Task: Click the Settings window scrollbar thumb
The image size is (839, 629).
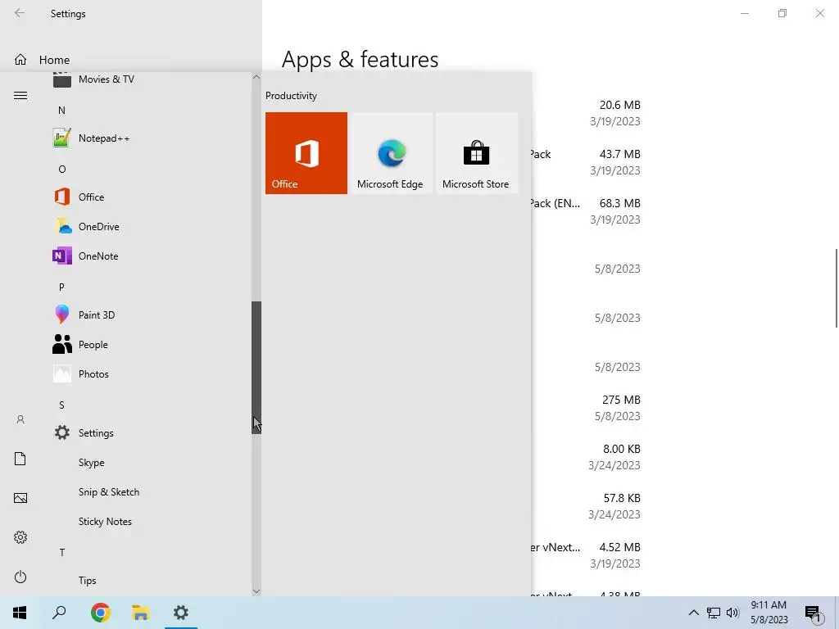Action: tap(837, 288)
